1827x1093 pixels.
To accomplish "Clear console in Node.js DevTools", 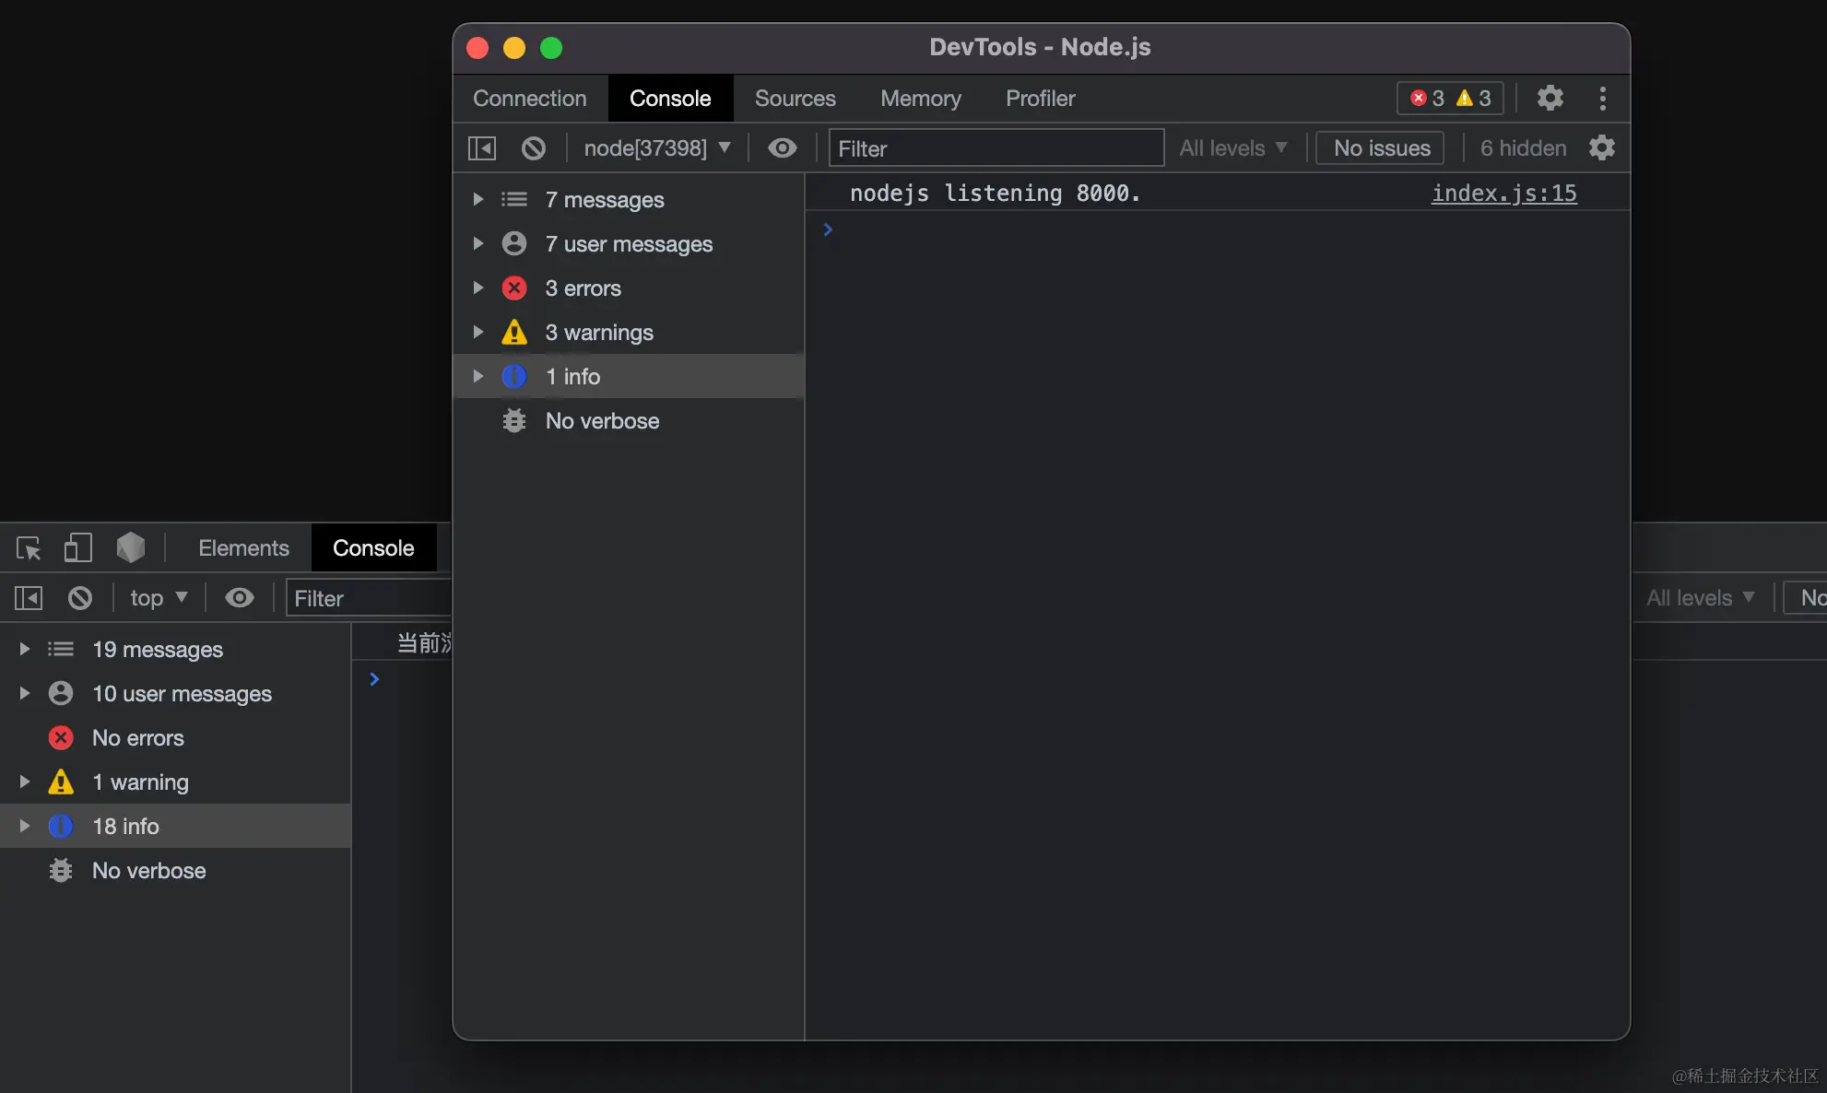I will click(x=533, y=148).
